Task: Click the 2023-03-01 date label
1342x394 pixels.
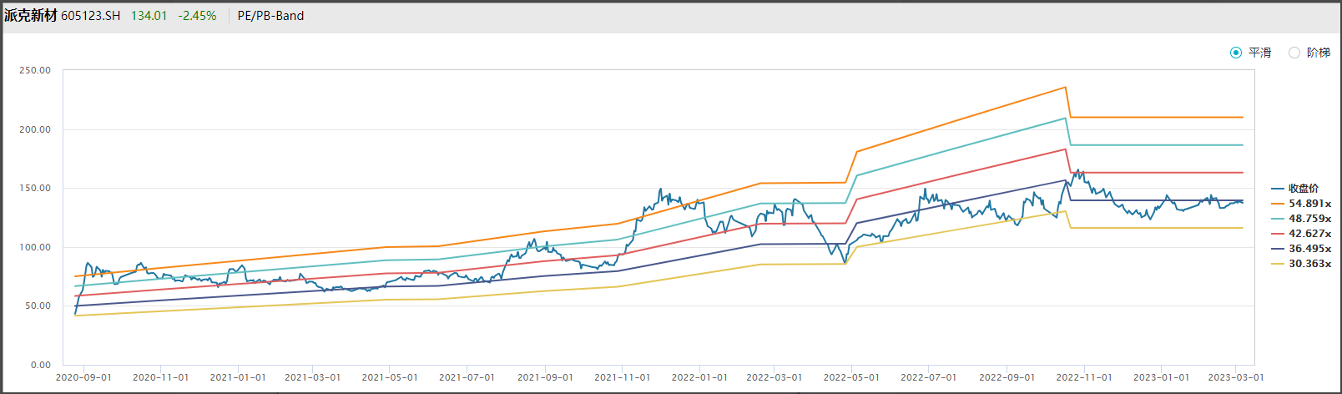Action: [1236, 377]
